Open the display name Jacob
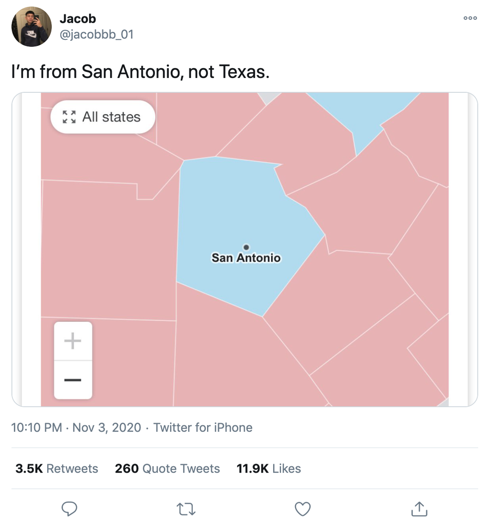This screenshot has height=527, width=488. tap(78, 19)
